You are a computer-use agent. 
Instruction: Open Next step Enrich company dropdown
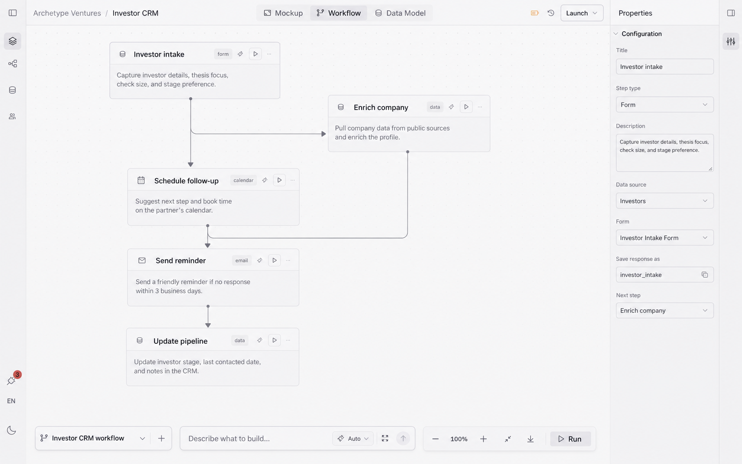[664, 310]
